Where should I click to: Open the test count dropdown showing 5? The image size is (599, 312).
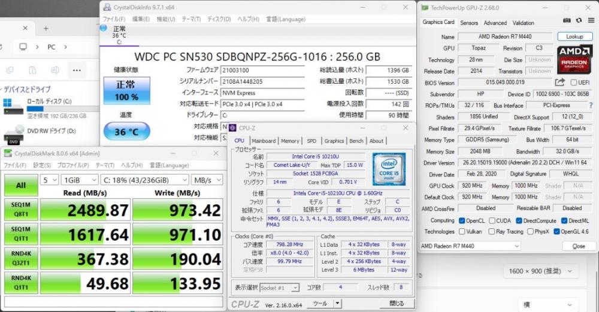[x=50, y=180]
